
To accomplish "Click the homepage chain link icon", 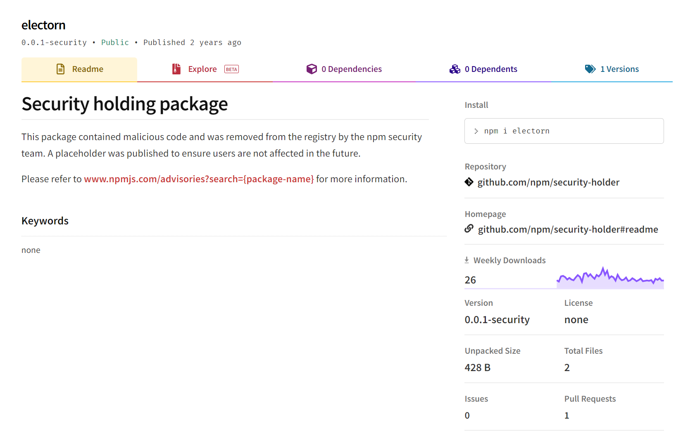I will pyautogui.click(x=469, y=229).
